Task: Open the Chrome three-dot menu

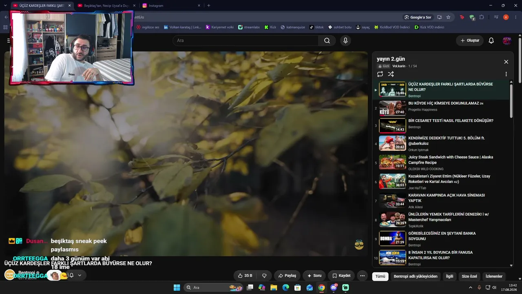Action: pyautogui.click(x=515, y=17)
